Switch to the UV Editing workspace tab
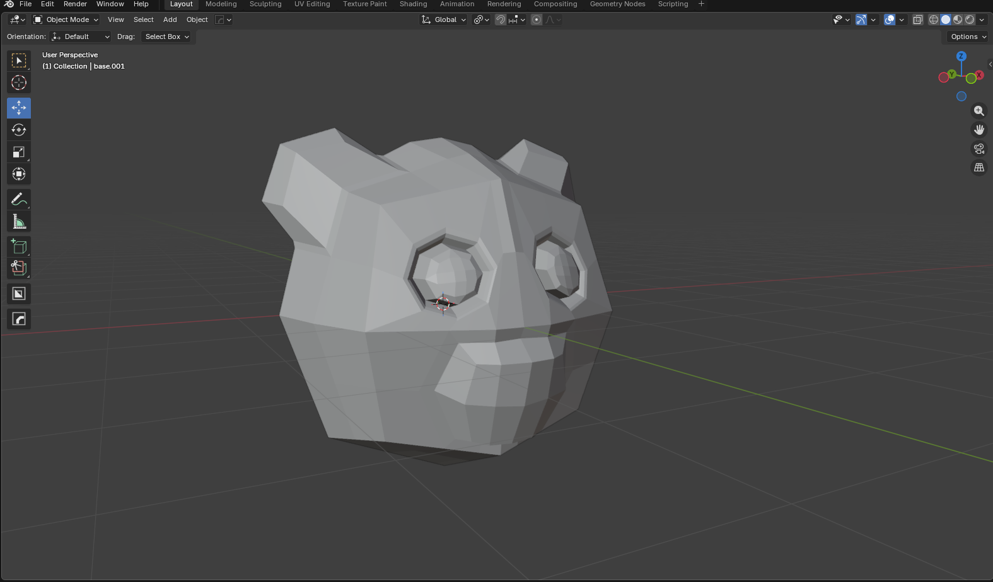Viewport: 993px width, 582px height. 312,4
